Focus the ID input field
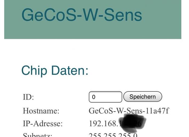This screenshot has height=137, width=189. pos(105,97)
